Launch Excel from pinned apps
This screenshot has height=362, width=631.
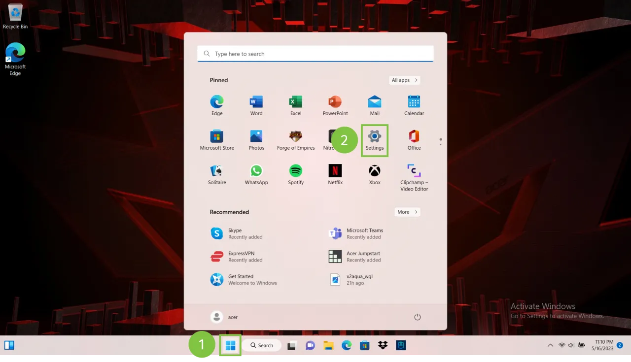click(x=296, y=105)
